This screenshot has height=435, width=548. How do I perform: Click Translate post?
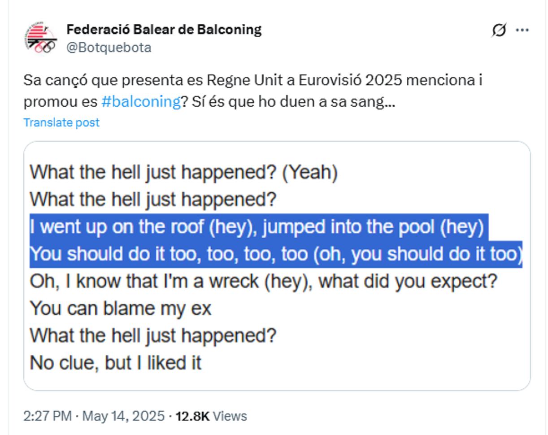click(61, 122)
